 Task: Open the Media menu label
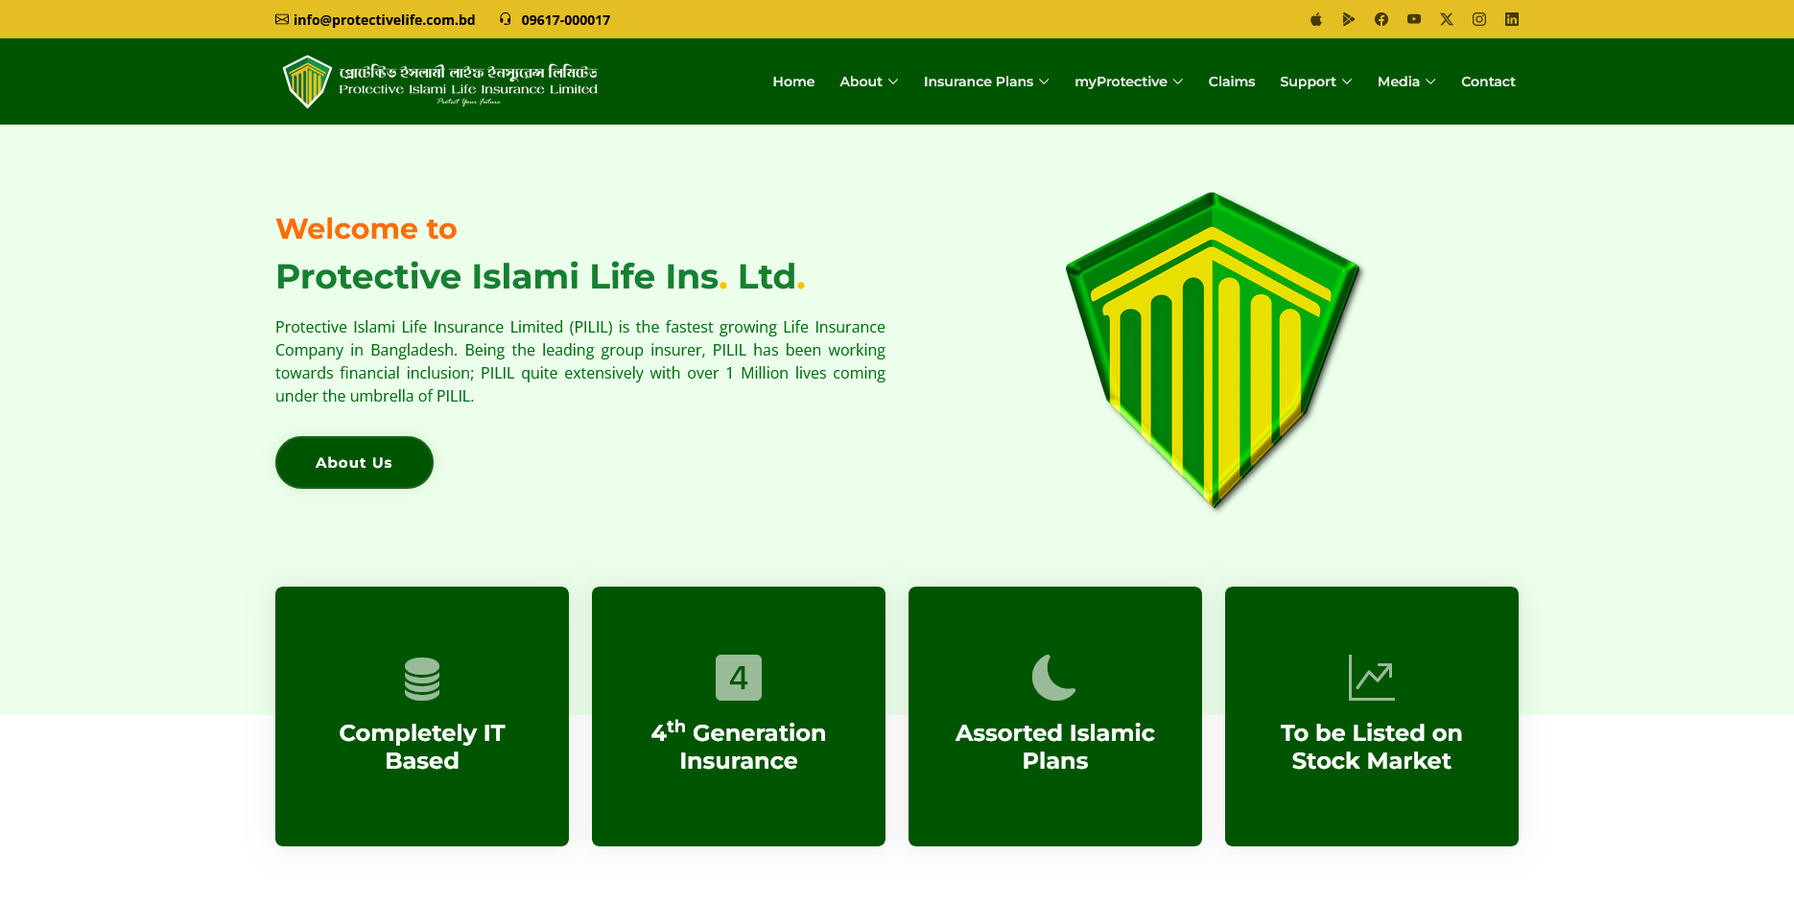1399,81
